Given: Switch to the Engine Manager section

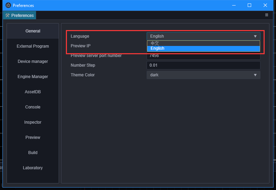Looking at the screenshot, I should [33, 77].
